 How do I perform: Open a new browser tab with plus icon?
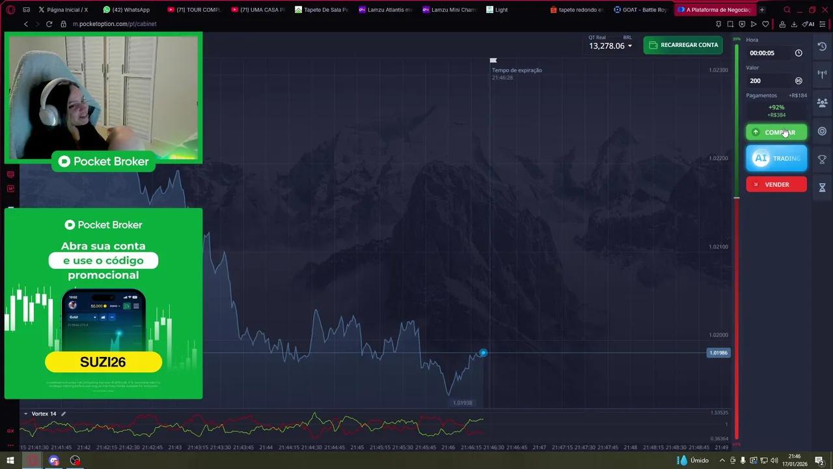click(762, 10)
